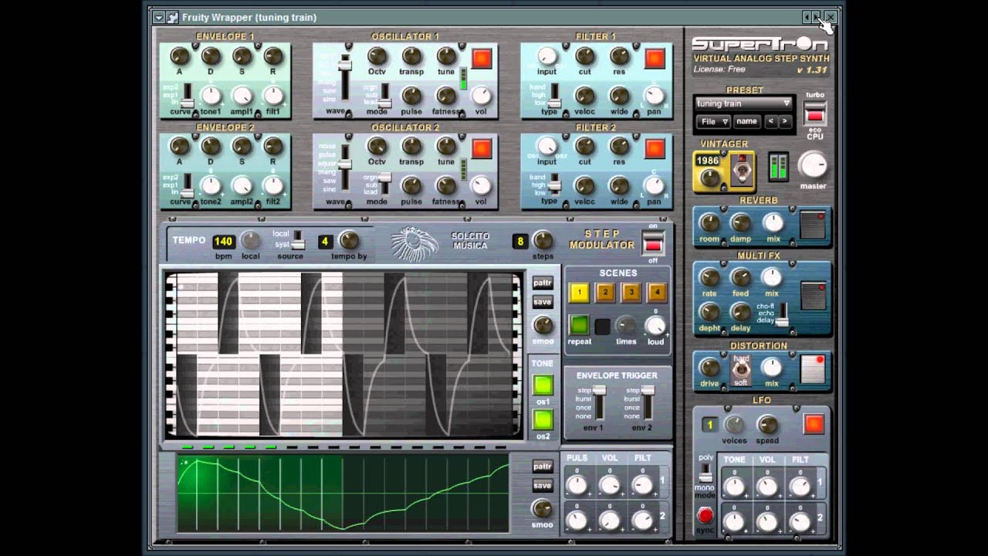Click the Filter 1 res knob
988x556 pixels.
tap(619, 56)
